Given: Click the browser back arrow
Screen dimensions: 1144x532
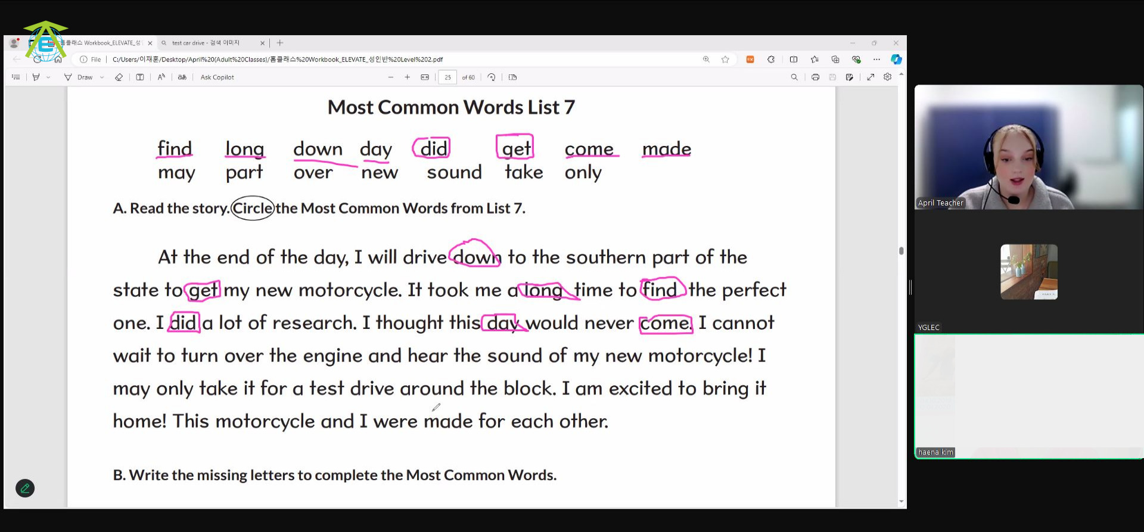Looking at the screenshot, I should click(17, 60).
